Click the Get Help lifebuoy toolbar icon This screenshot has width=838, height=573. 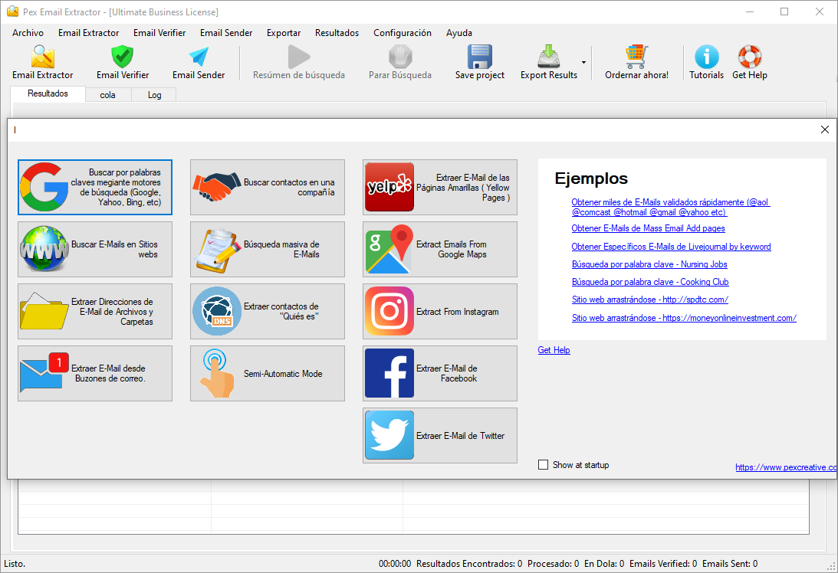[x=749, y=58]
